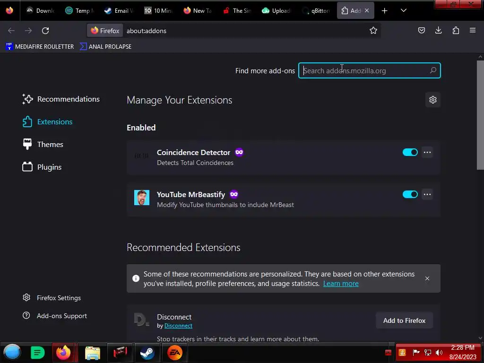Click the private browsing badge on Coincidence Detector
The width and height of the screenshot is (484, 363).
coord(239,152)
